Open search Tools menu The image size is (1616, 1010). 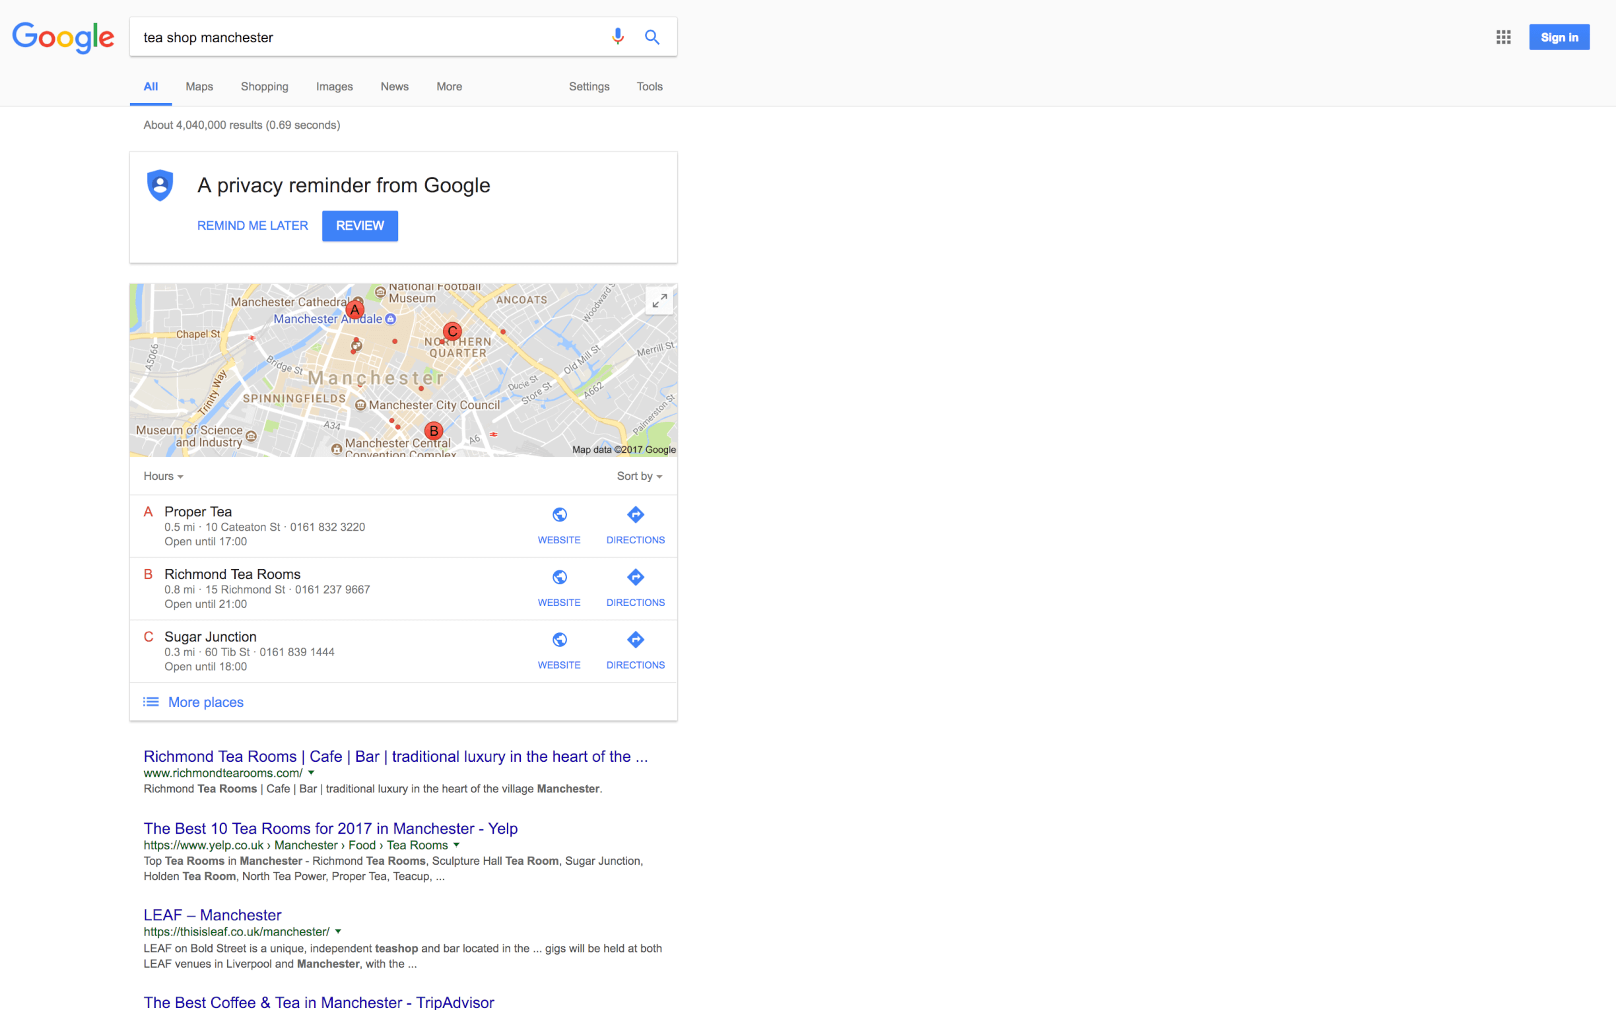[x=649, y=87]
